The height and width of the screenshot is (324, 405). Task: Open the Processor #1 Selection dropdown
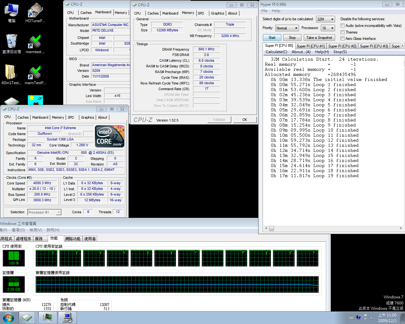44,212
